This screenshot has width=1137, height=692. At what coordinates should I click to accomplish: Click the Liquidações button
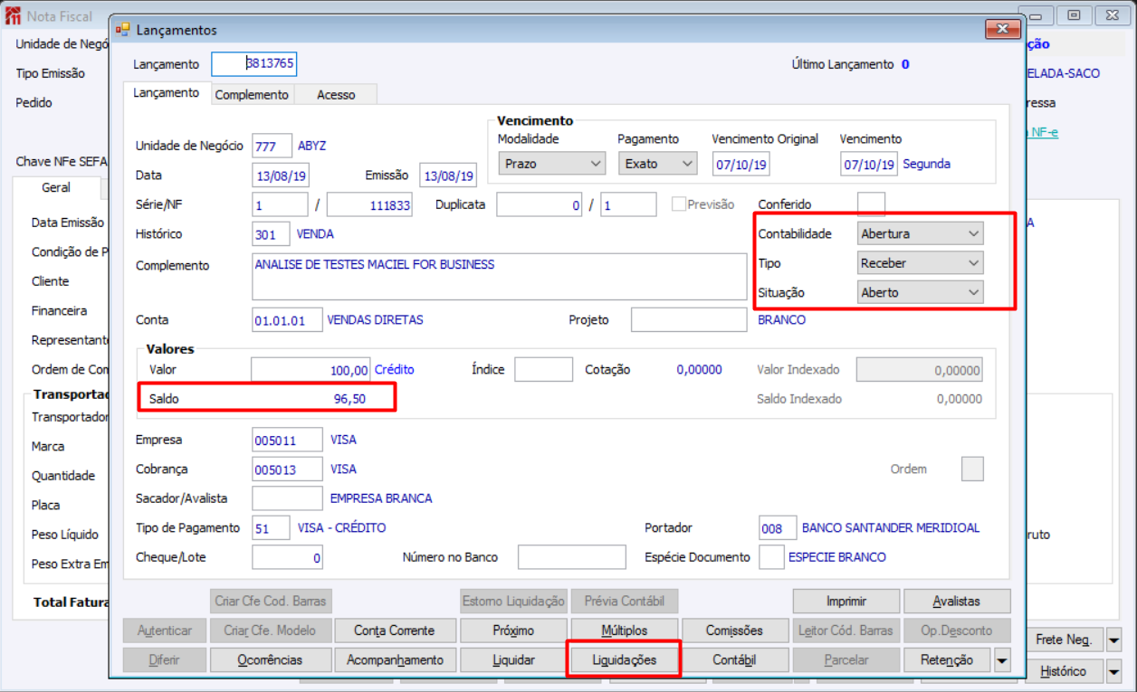pyautogui.click(x=624, y=660)
